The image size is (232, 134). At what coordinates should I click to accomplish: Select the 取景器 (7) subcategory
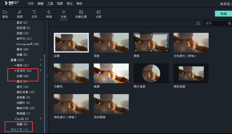(x=23, y=114)
